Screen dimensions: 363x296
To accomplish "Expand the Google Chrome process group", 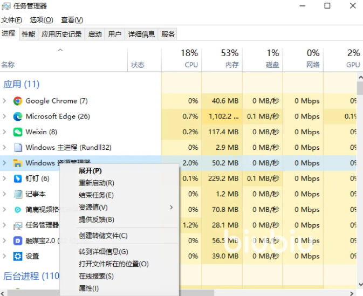I will (x=5, y=101).
